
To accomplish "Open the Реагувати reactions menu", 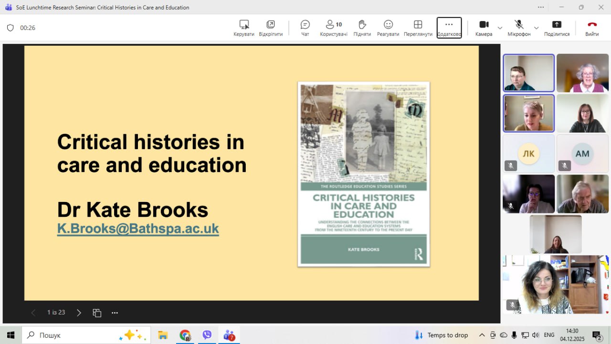I will [388, 28].
